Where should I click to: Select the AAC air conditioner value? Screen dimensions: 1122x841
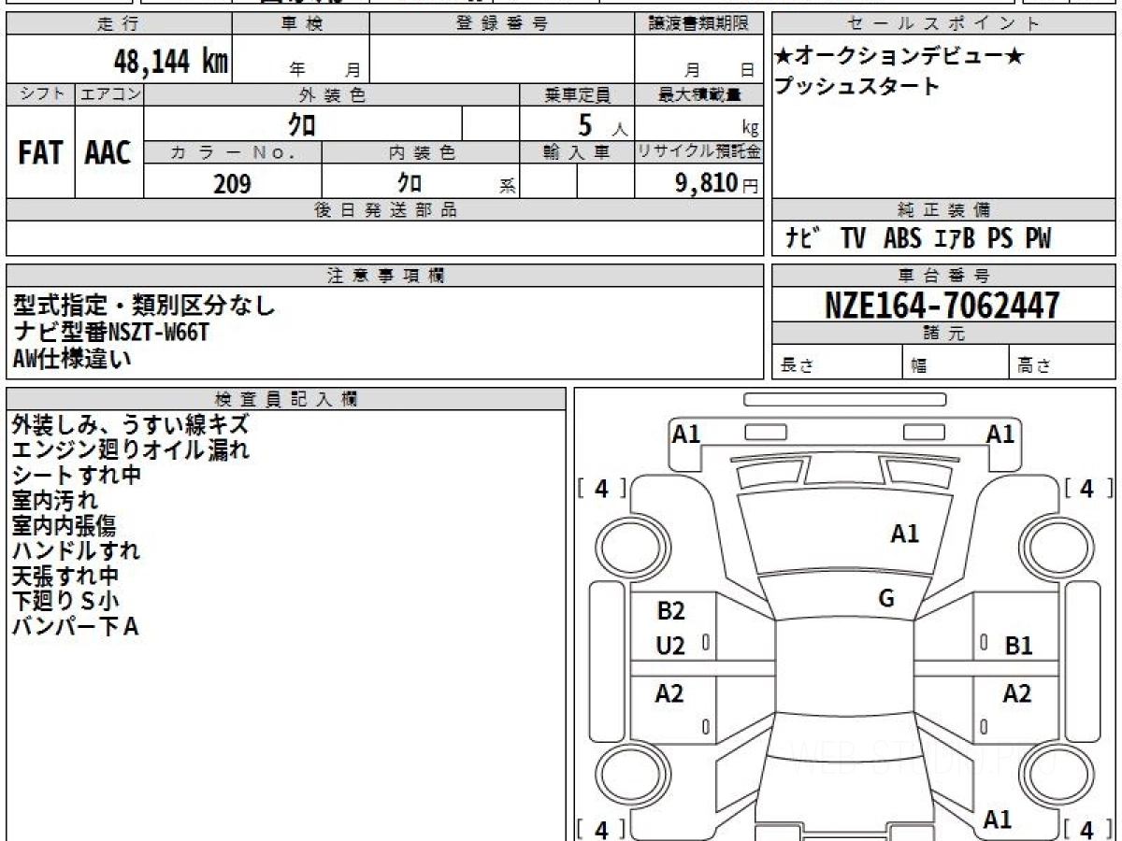[x=108, y=152]
